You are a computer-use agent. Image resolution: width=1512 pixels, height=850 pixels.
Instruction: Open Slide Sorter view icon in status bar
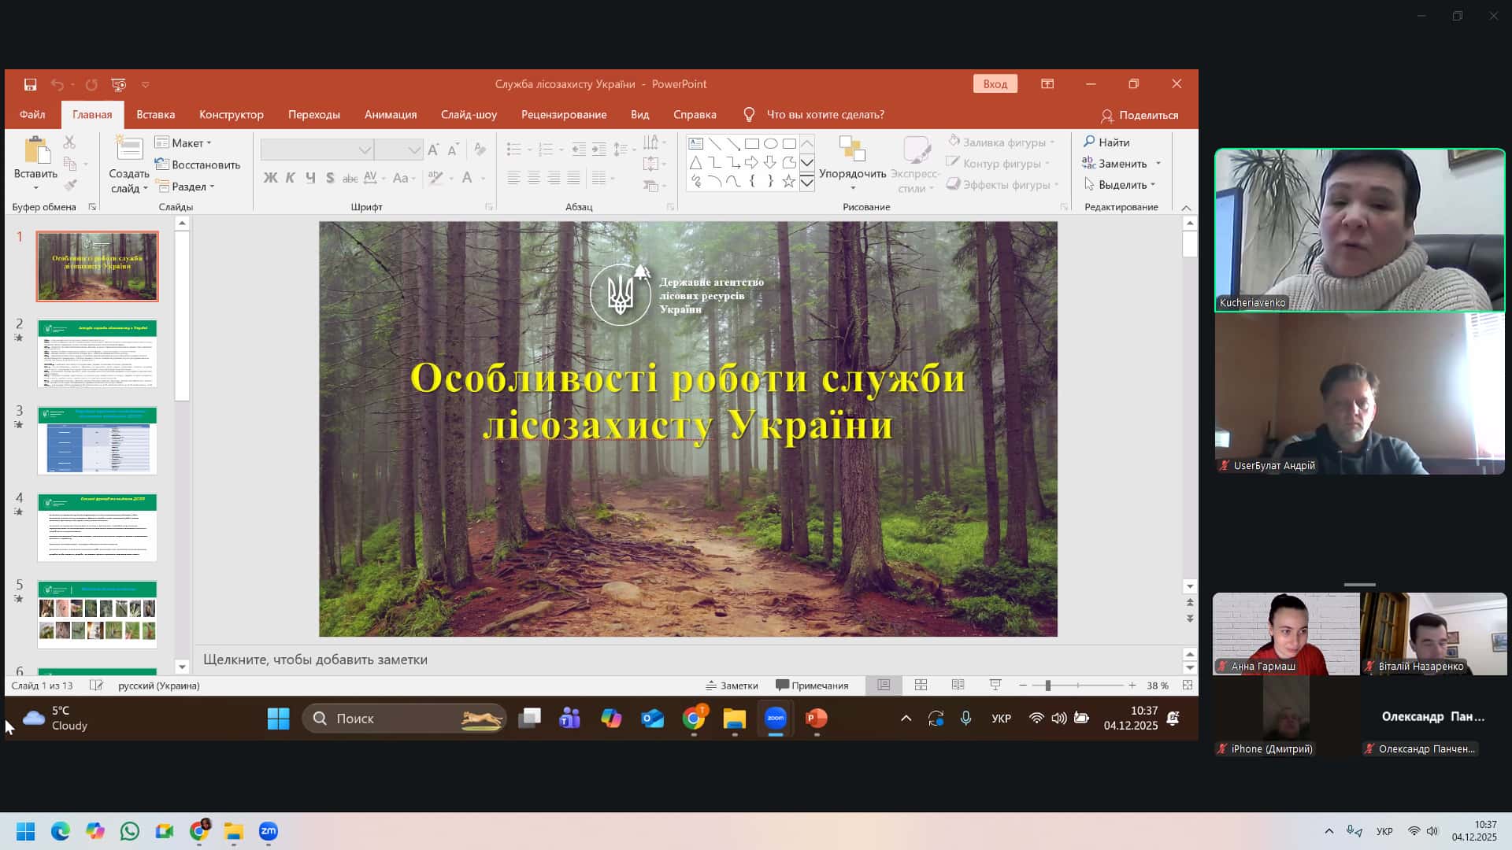tap(921, 686)
